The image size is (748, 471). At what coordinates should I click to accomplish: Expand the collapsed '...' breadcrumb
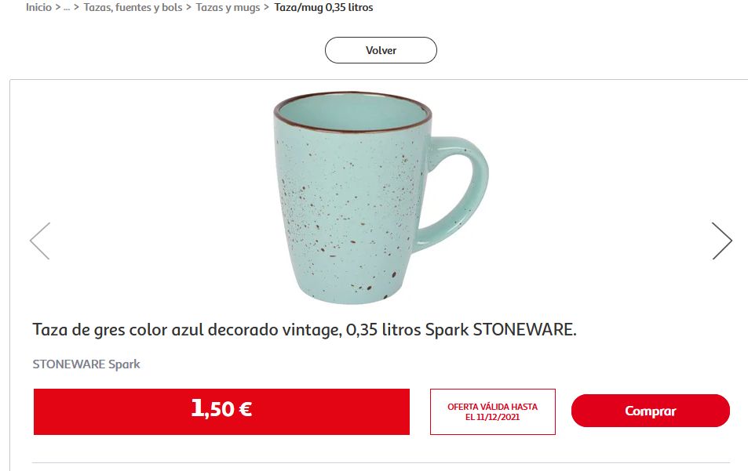tap(67, 8)
